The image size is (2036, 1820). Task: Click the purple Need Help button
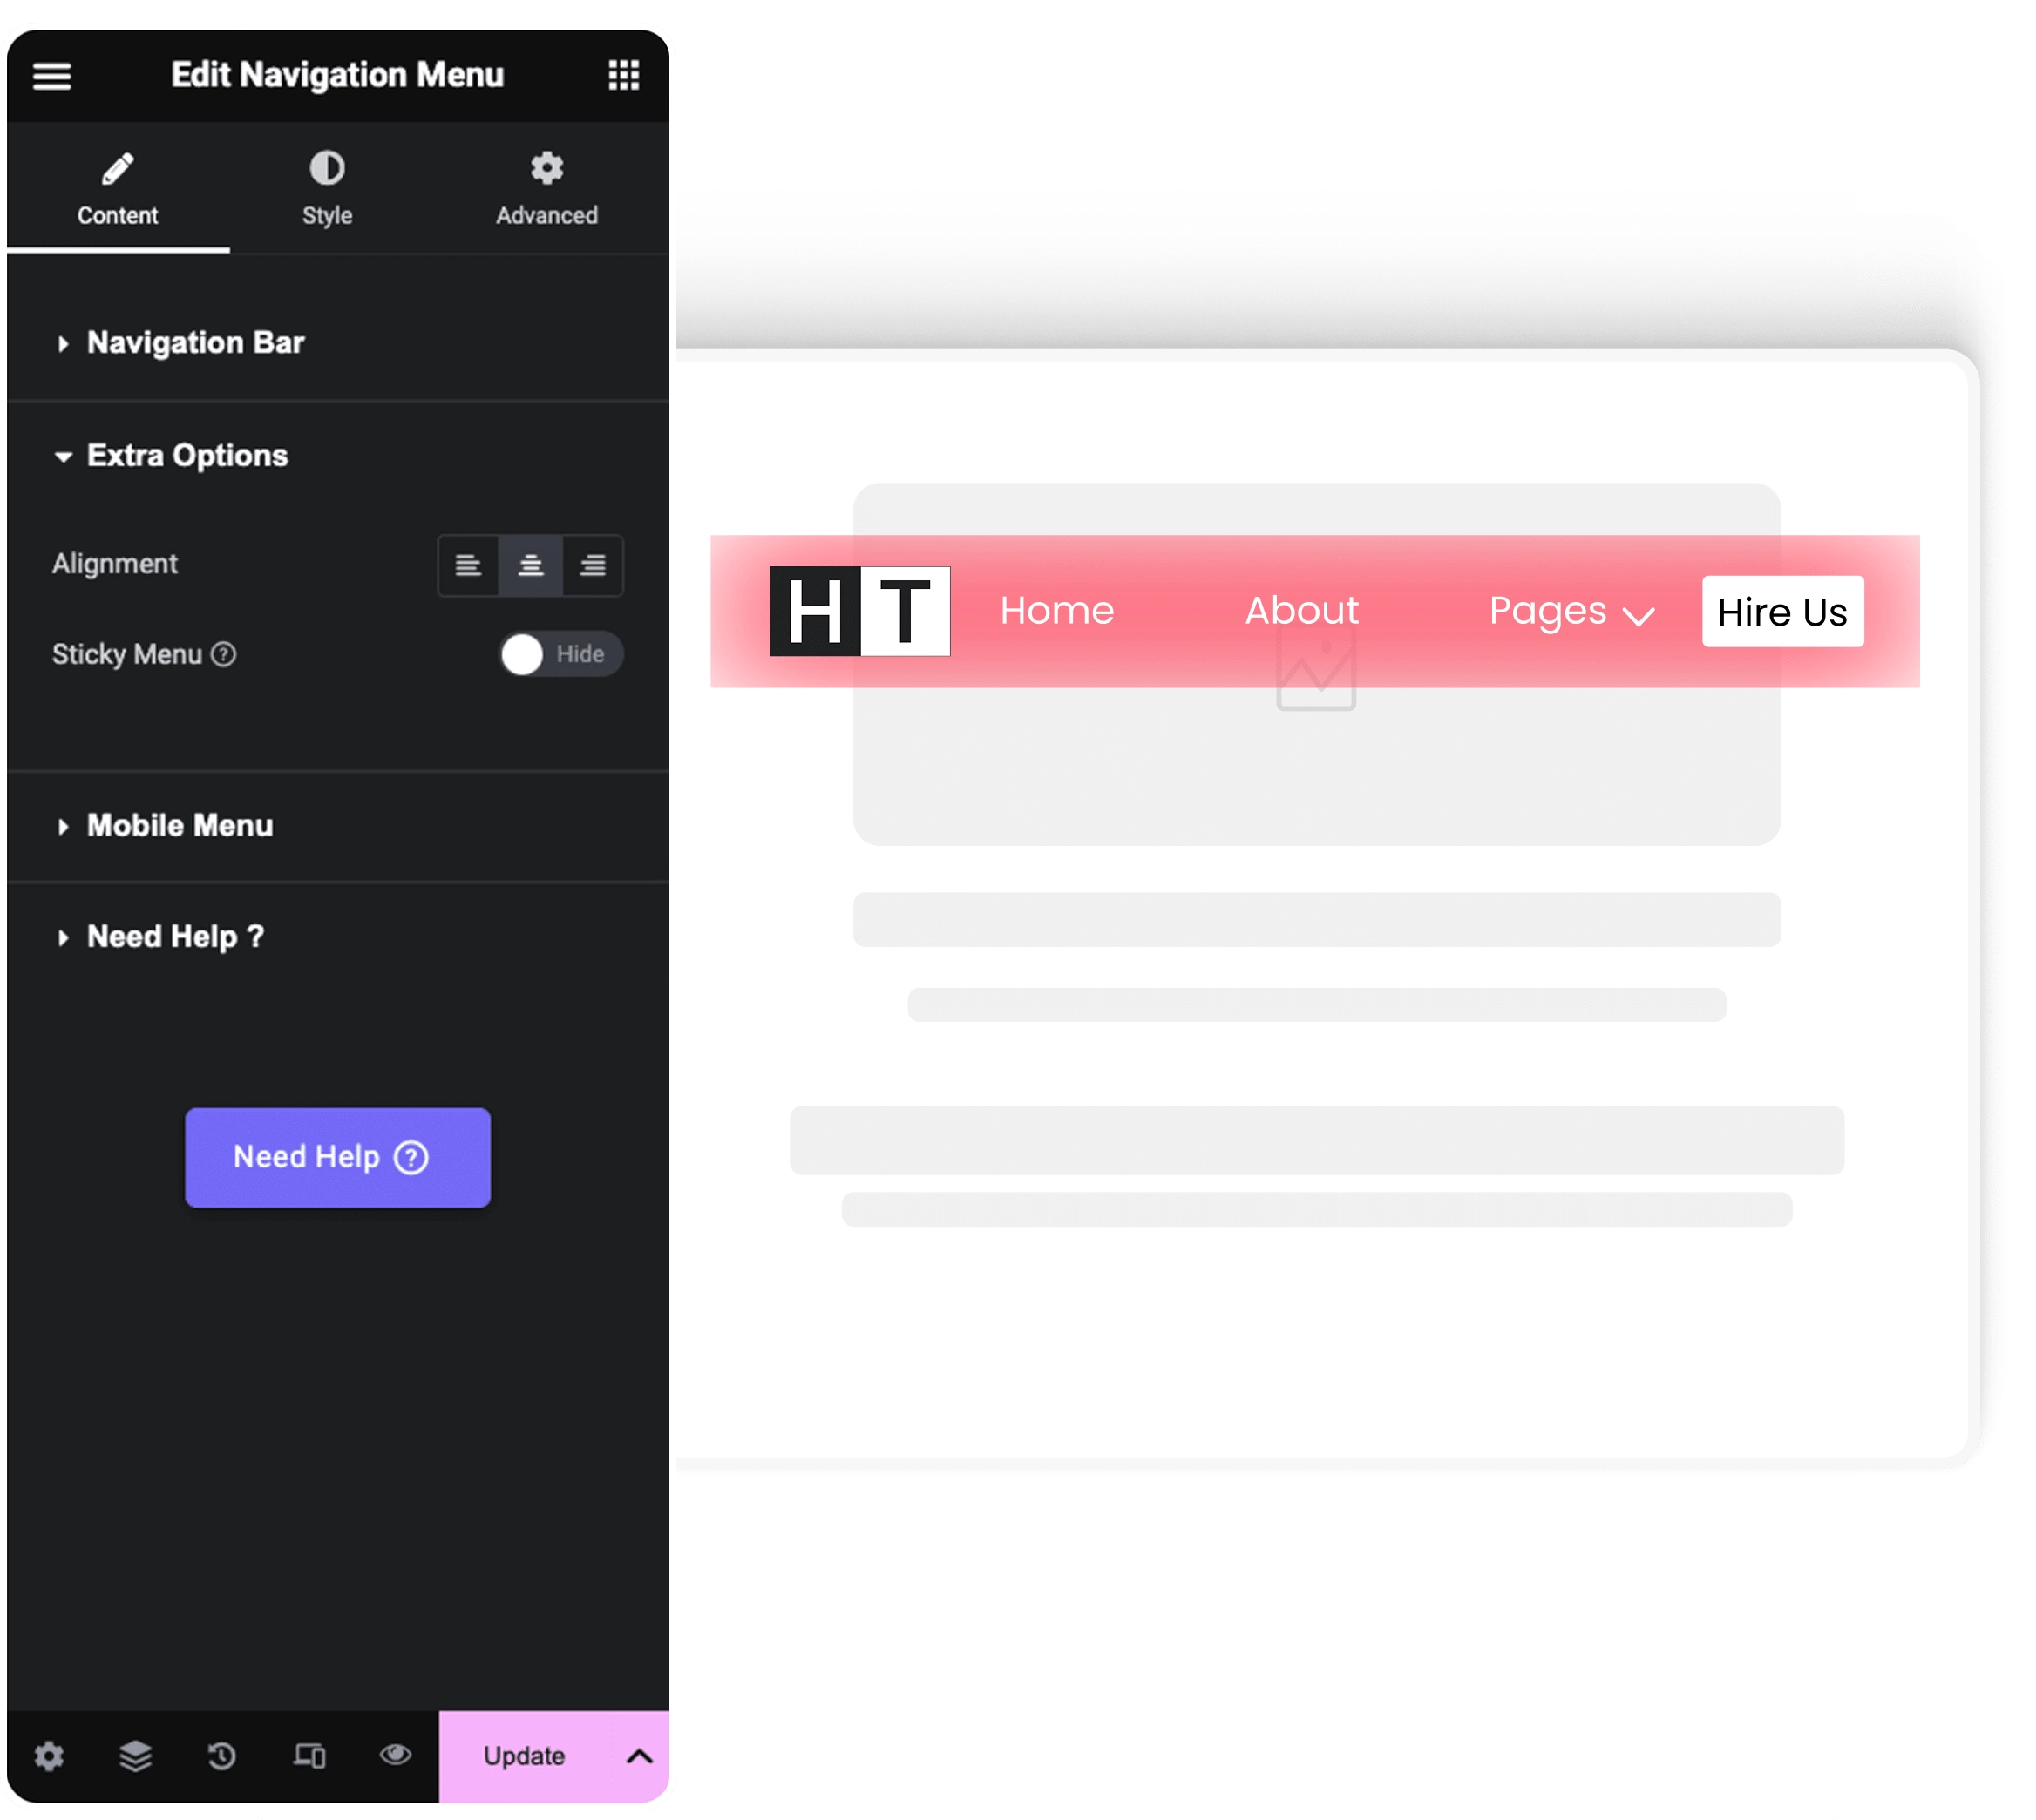[337, 1157]
